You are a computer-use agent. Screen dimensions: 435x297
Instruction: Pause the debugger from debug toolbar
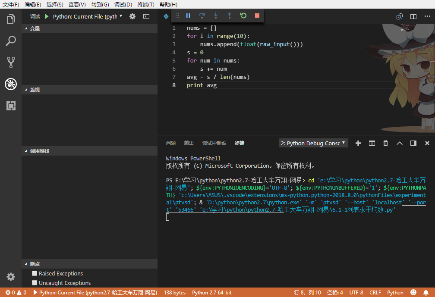tap(188, 16)
